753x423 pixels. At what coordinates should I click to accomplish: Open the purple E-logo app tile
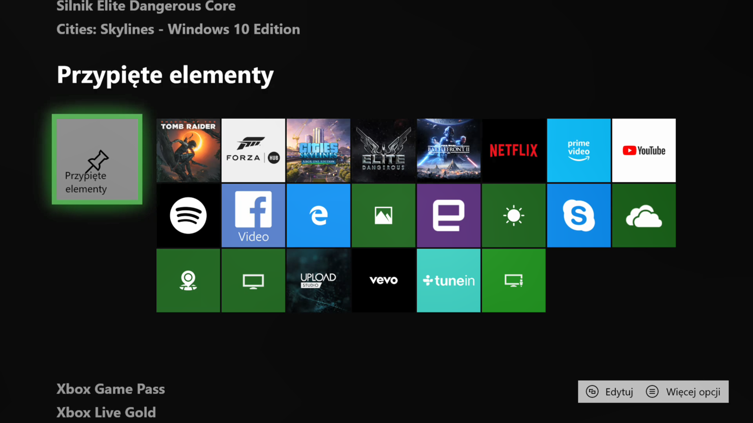[449, 215]
